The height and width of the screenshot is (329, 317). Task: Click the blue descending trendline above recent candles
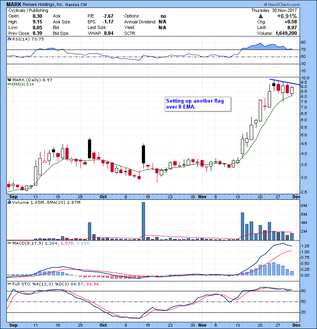[285, 82]
